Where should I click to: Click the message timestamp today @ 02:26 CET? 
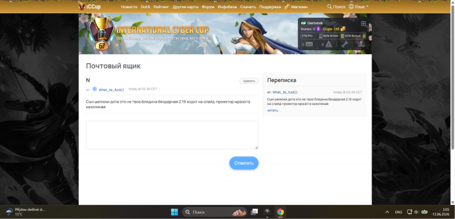pyautogui.click(x=143, y=89)
